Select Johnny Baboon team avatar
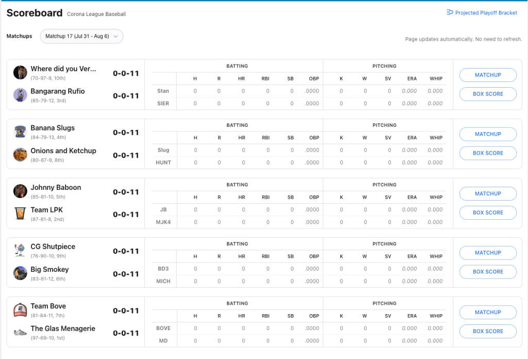Image resolution: width=528 pixels, height=359 pixels. tap(20, 191)
